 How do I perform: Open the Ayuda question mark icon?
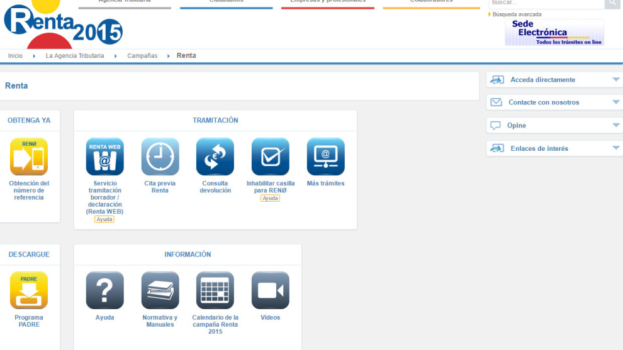click(105, 290)
